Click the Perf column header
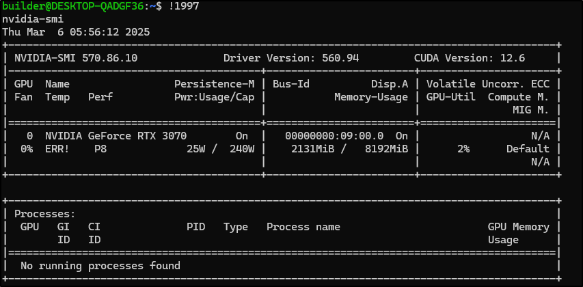583x287 pixels. (100, 98)
